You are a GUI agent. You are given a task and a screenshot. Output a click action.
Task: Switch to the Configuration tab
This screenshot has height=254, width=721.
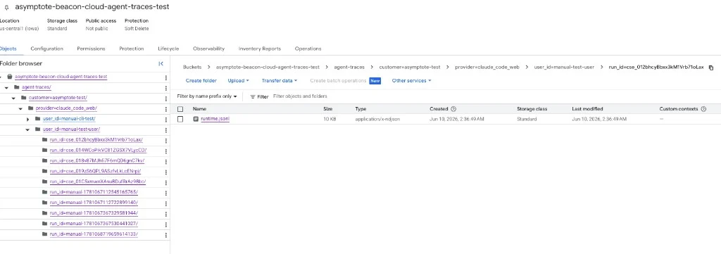(47, 49)
